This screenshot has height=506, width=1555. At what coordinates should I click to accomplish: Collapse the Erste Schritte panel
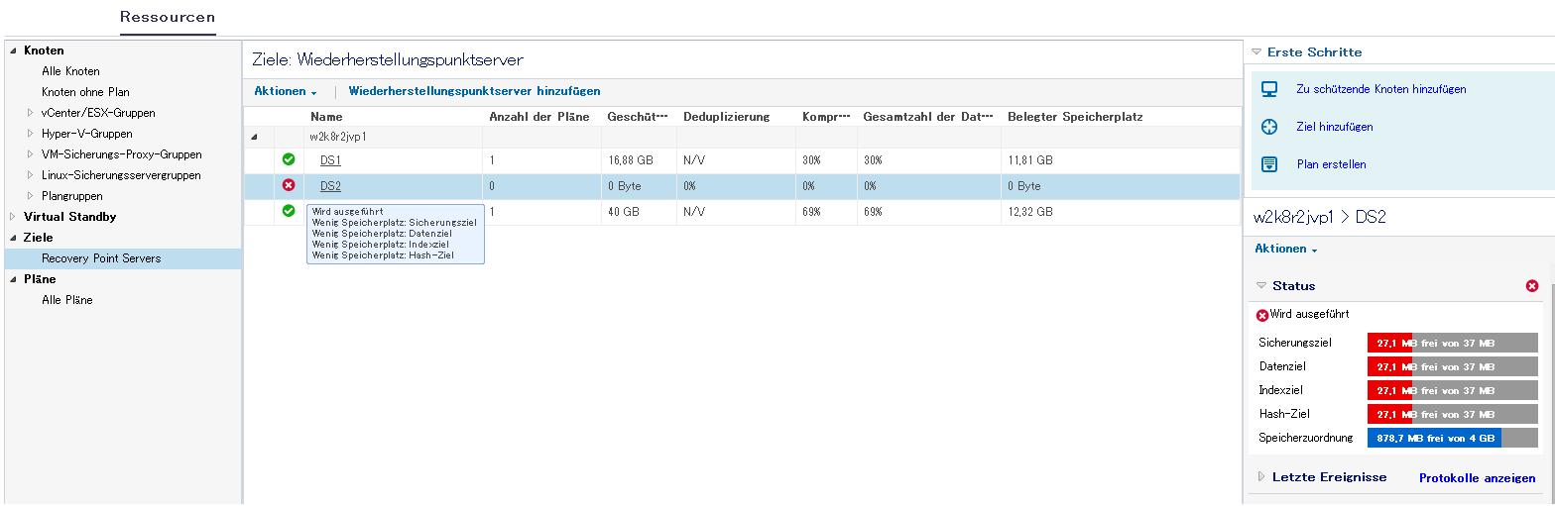1256,52
